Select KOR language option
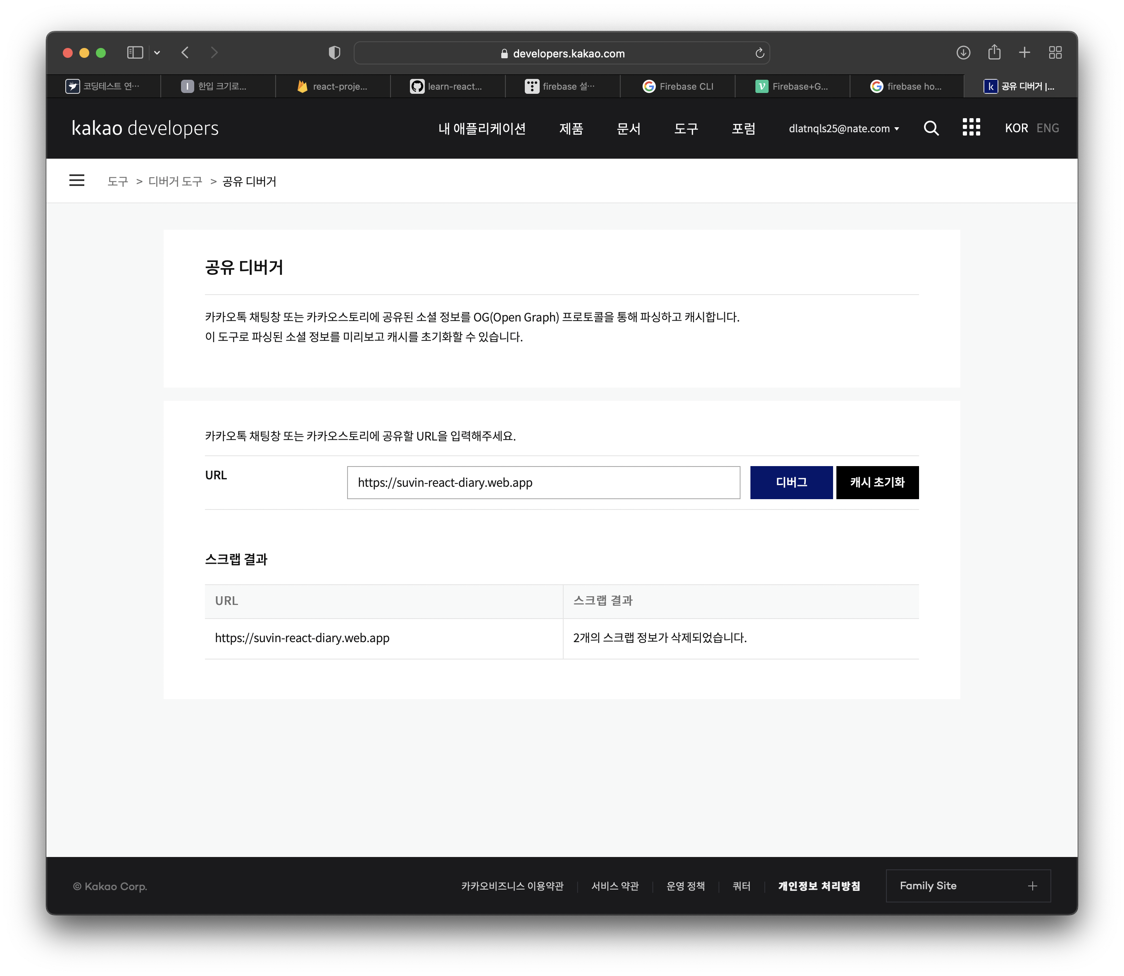The width and height of the screenshot is (1124, 976). coord(1016,129)
